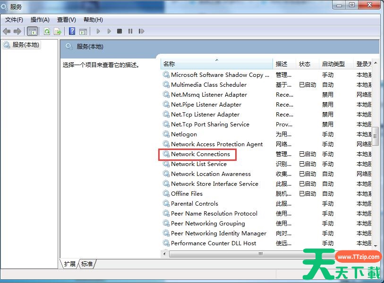The image size is (384, 283).
Task: Click the Start Service play icon
Action: click(x=98, y=31)
